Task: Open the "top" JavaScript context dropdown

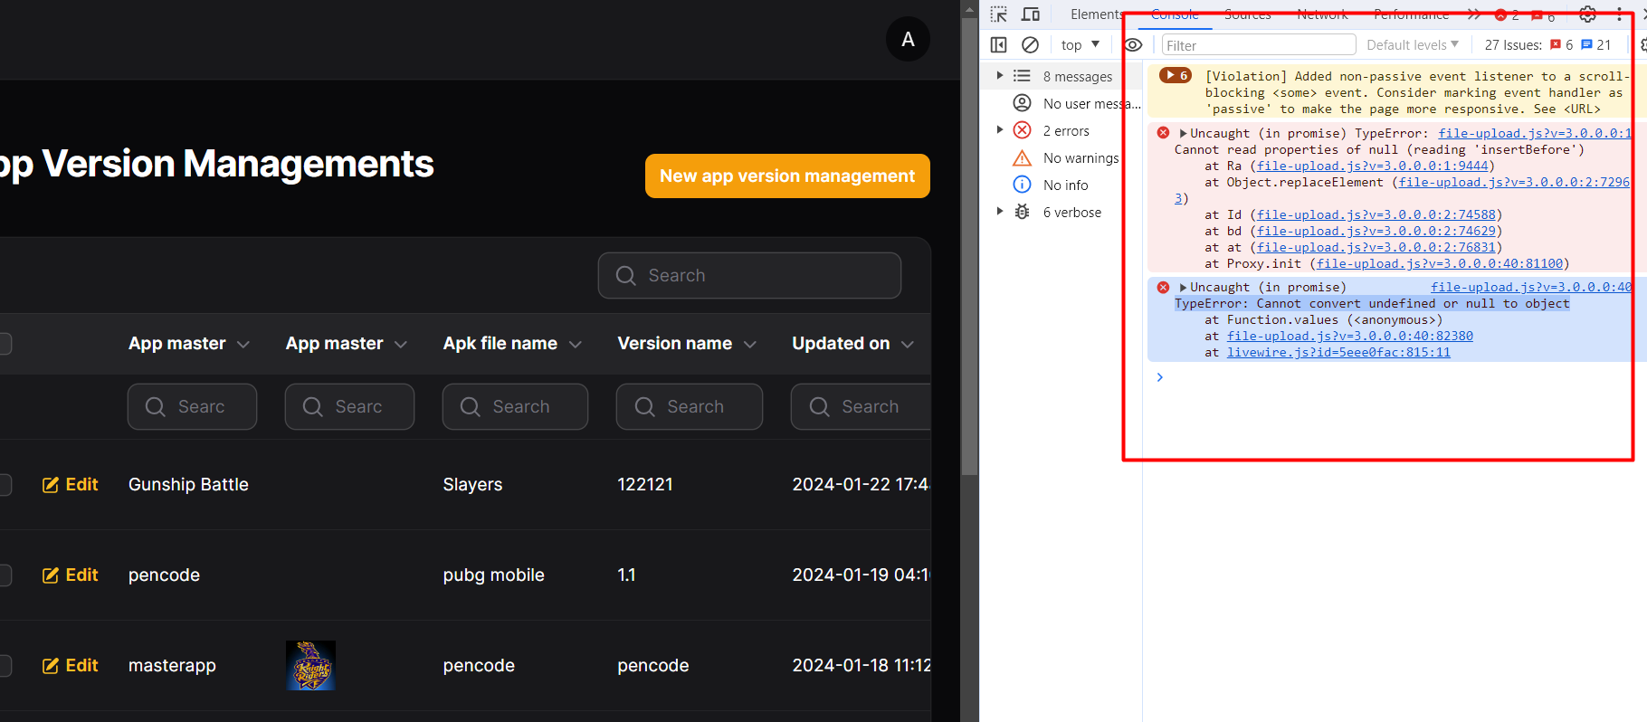Action: coord(1081,44)
